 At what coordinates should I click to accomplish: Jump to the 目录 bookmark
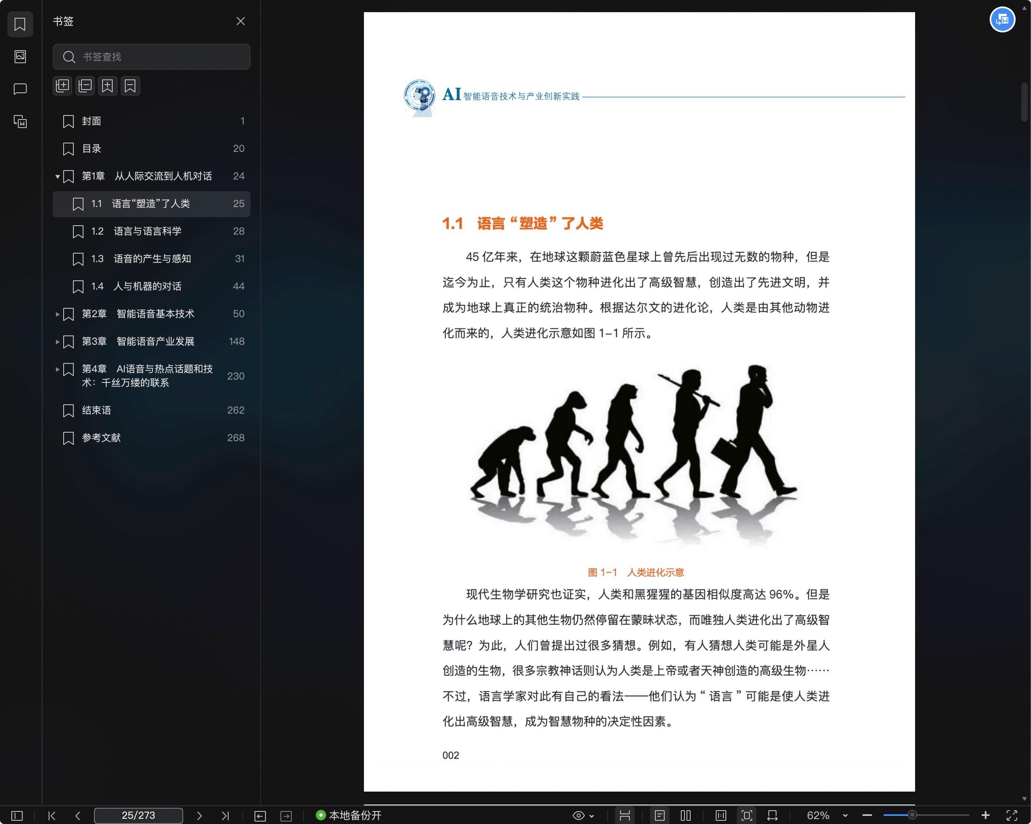151,149
